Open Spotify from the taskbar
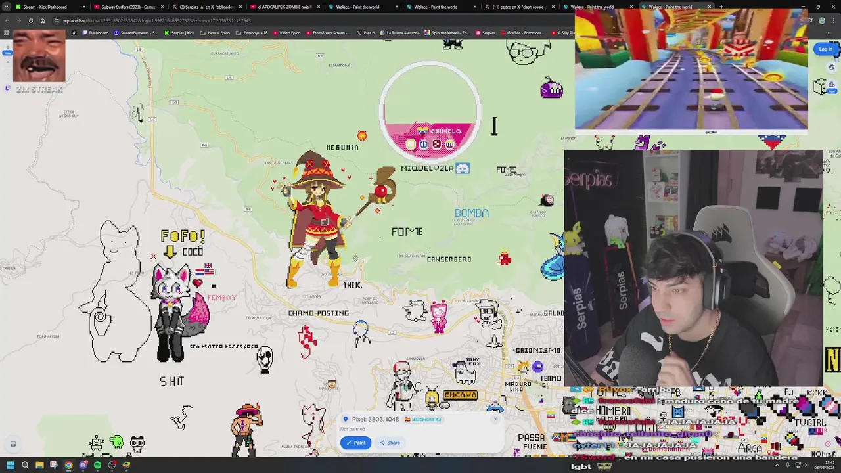This screenshot has width=841, height=473. [x=97, y=465]
